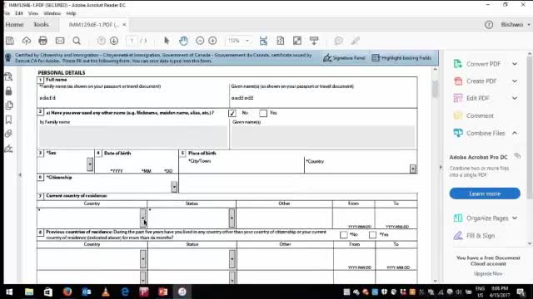
Task: Open the View menu
Action: 33,13
